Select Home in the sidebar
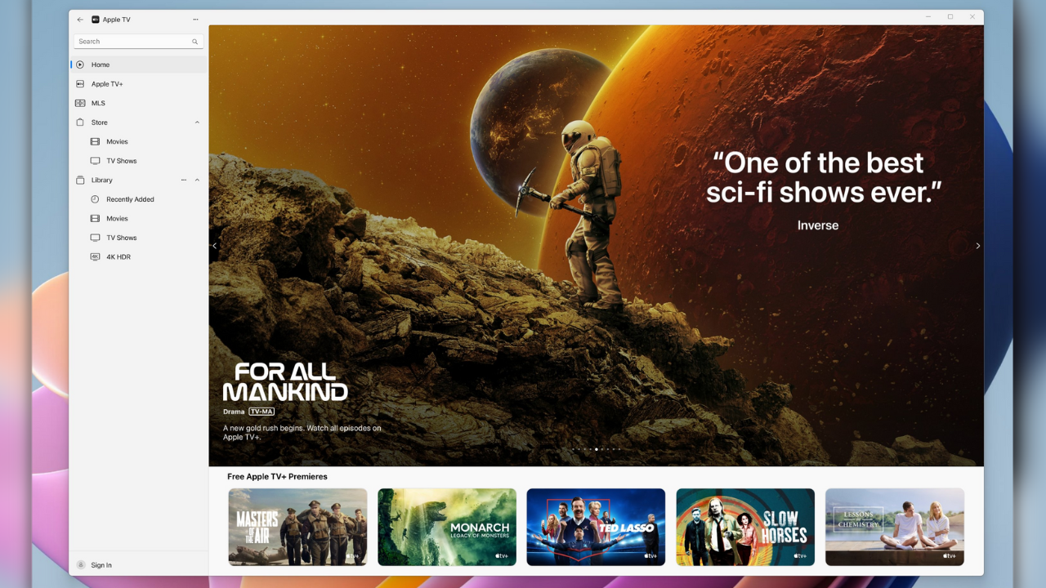The image size is (1046, 588). pos(138,65)
